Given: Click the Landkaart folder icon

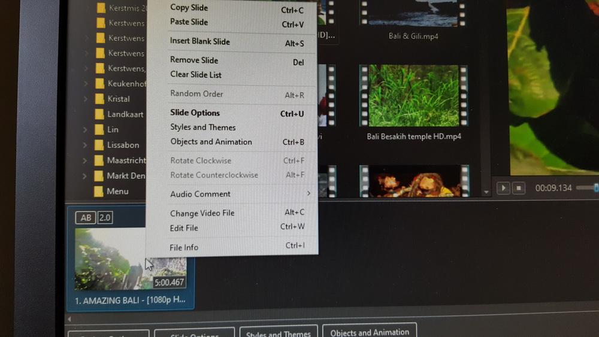Looking at the screenshot, I should click(99, 114).
